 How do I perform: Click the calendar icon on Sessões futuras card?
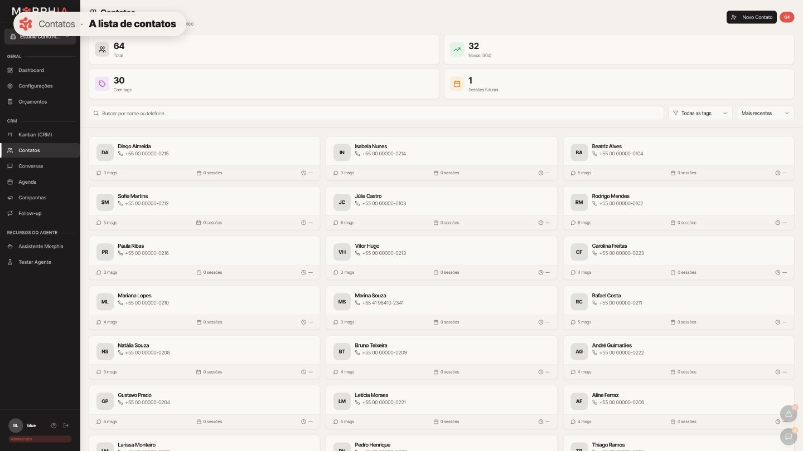[457, 84]
